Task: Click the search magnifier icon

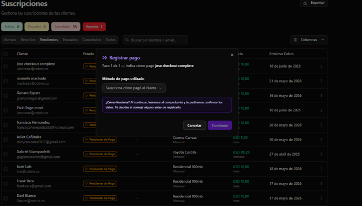Action: point(127,39)
